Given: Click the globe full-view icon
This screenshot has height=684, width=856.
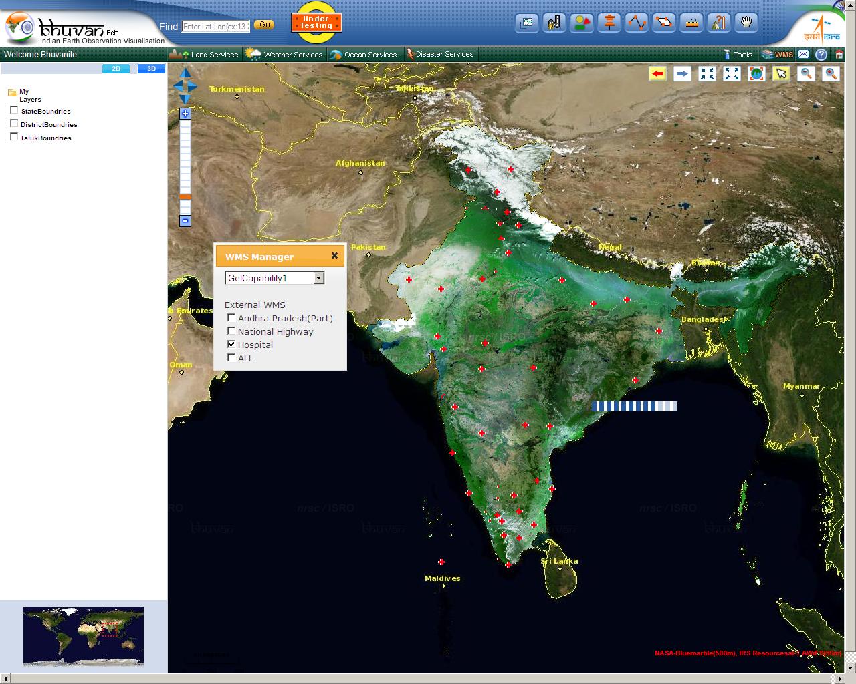Looking at the screenshot, I should tap(756, 74).
